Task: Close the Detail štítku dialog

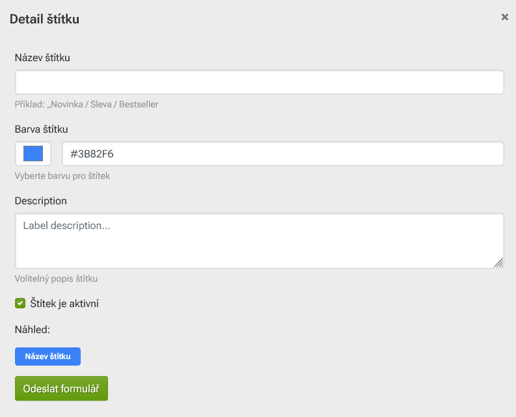Action: [504, 18]
